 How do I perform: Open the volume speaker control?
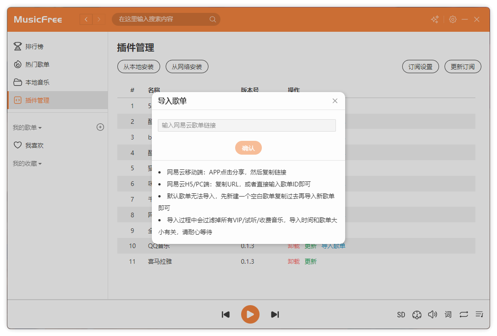(432, 314)
